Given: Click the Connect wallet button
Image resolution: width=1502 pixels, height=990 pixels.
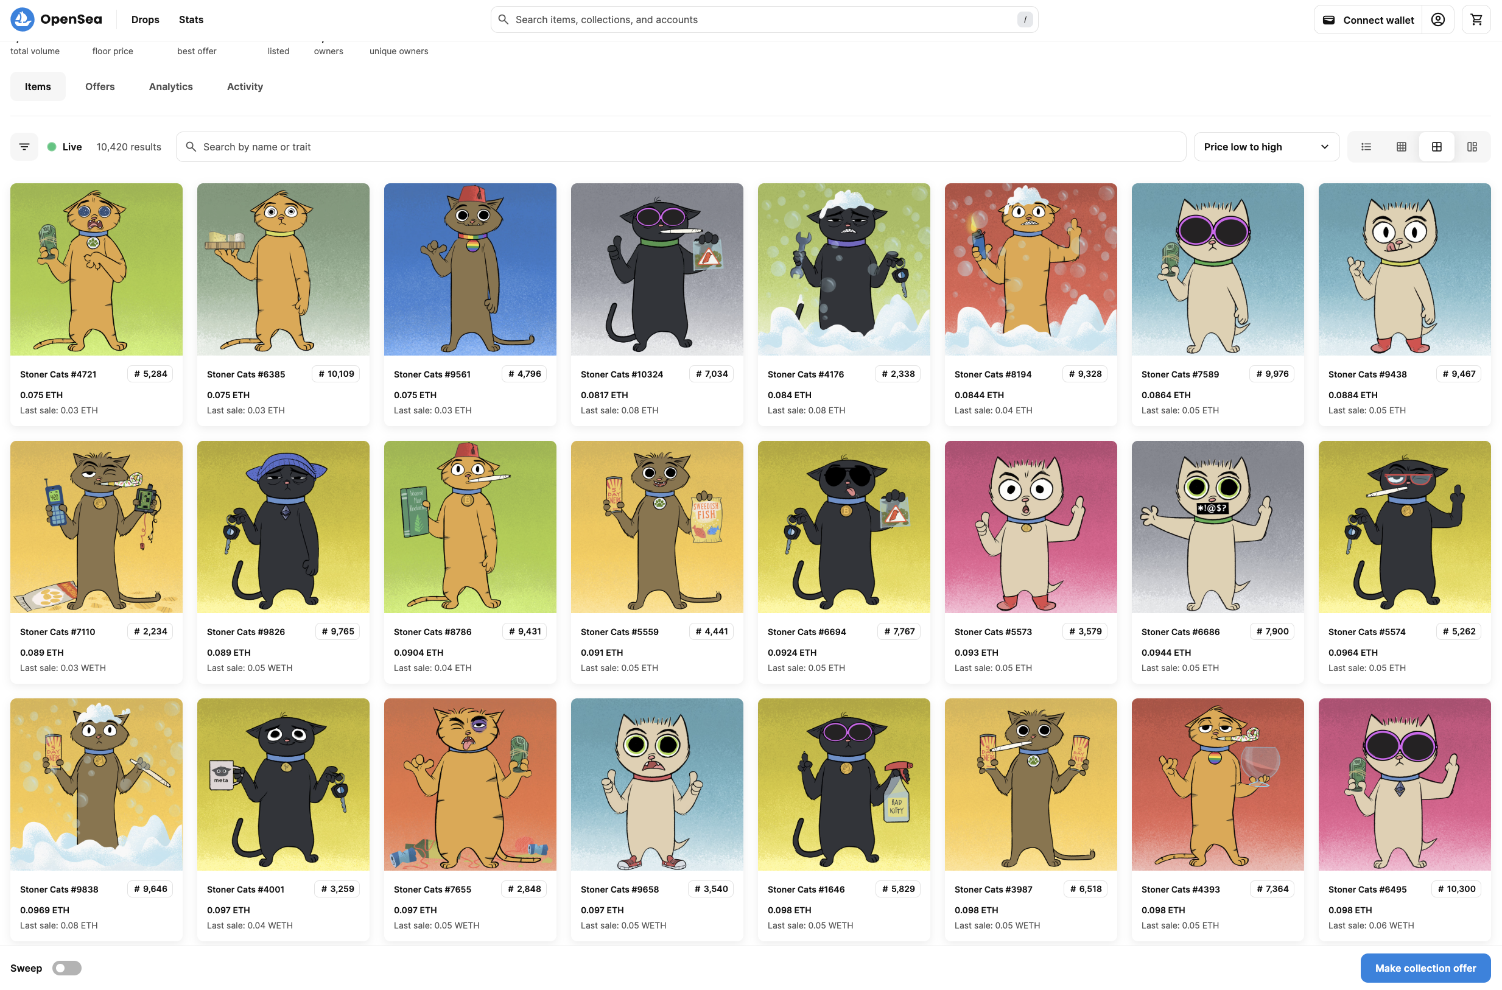Looking at the screenshot, I should pos(1367,19).
